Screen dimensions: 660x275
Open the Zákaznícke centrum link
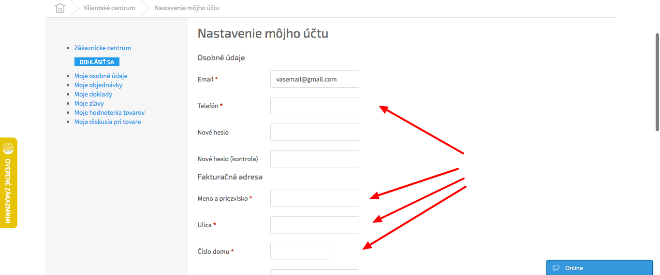click(x=103, y=48)
